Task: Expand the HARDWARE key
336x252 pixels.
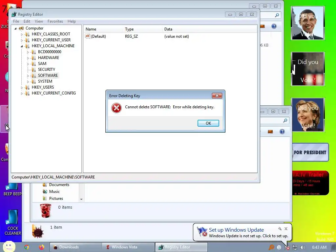Action: click(28, 58)
